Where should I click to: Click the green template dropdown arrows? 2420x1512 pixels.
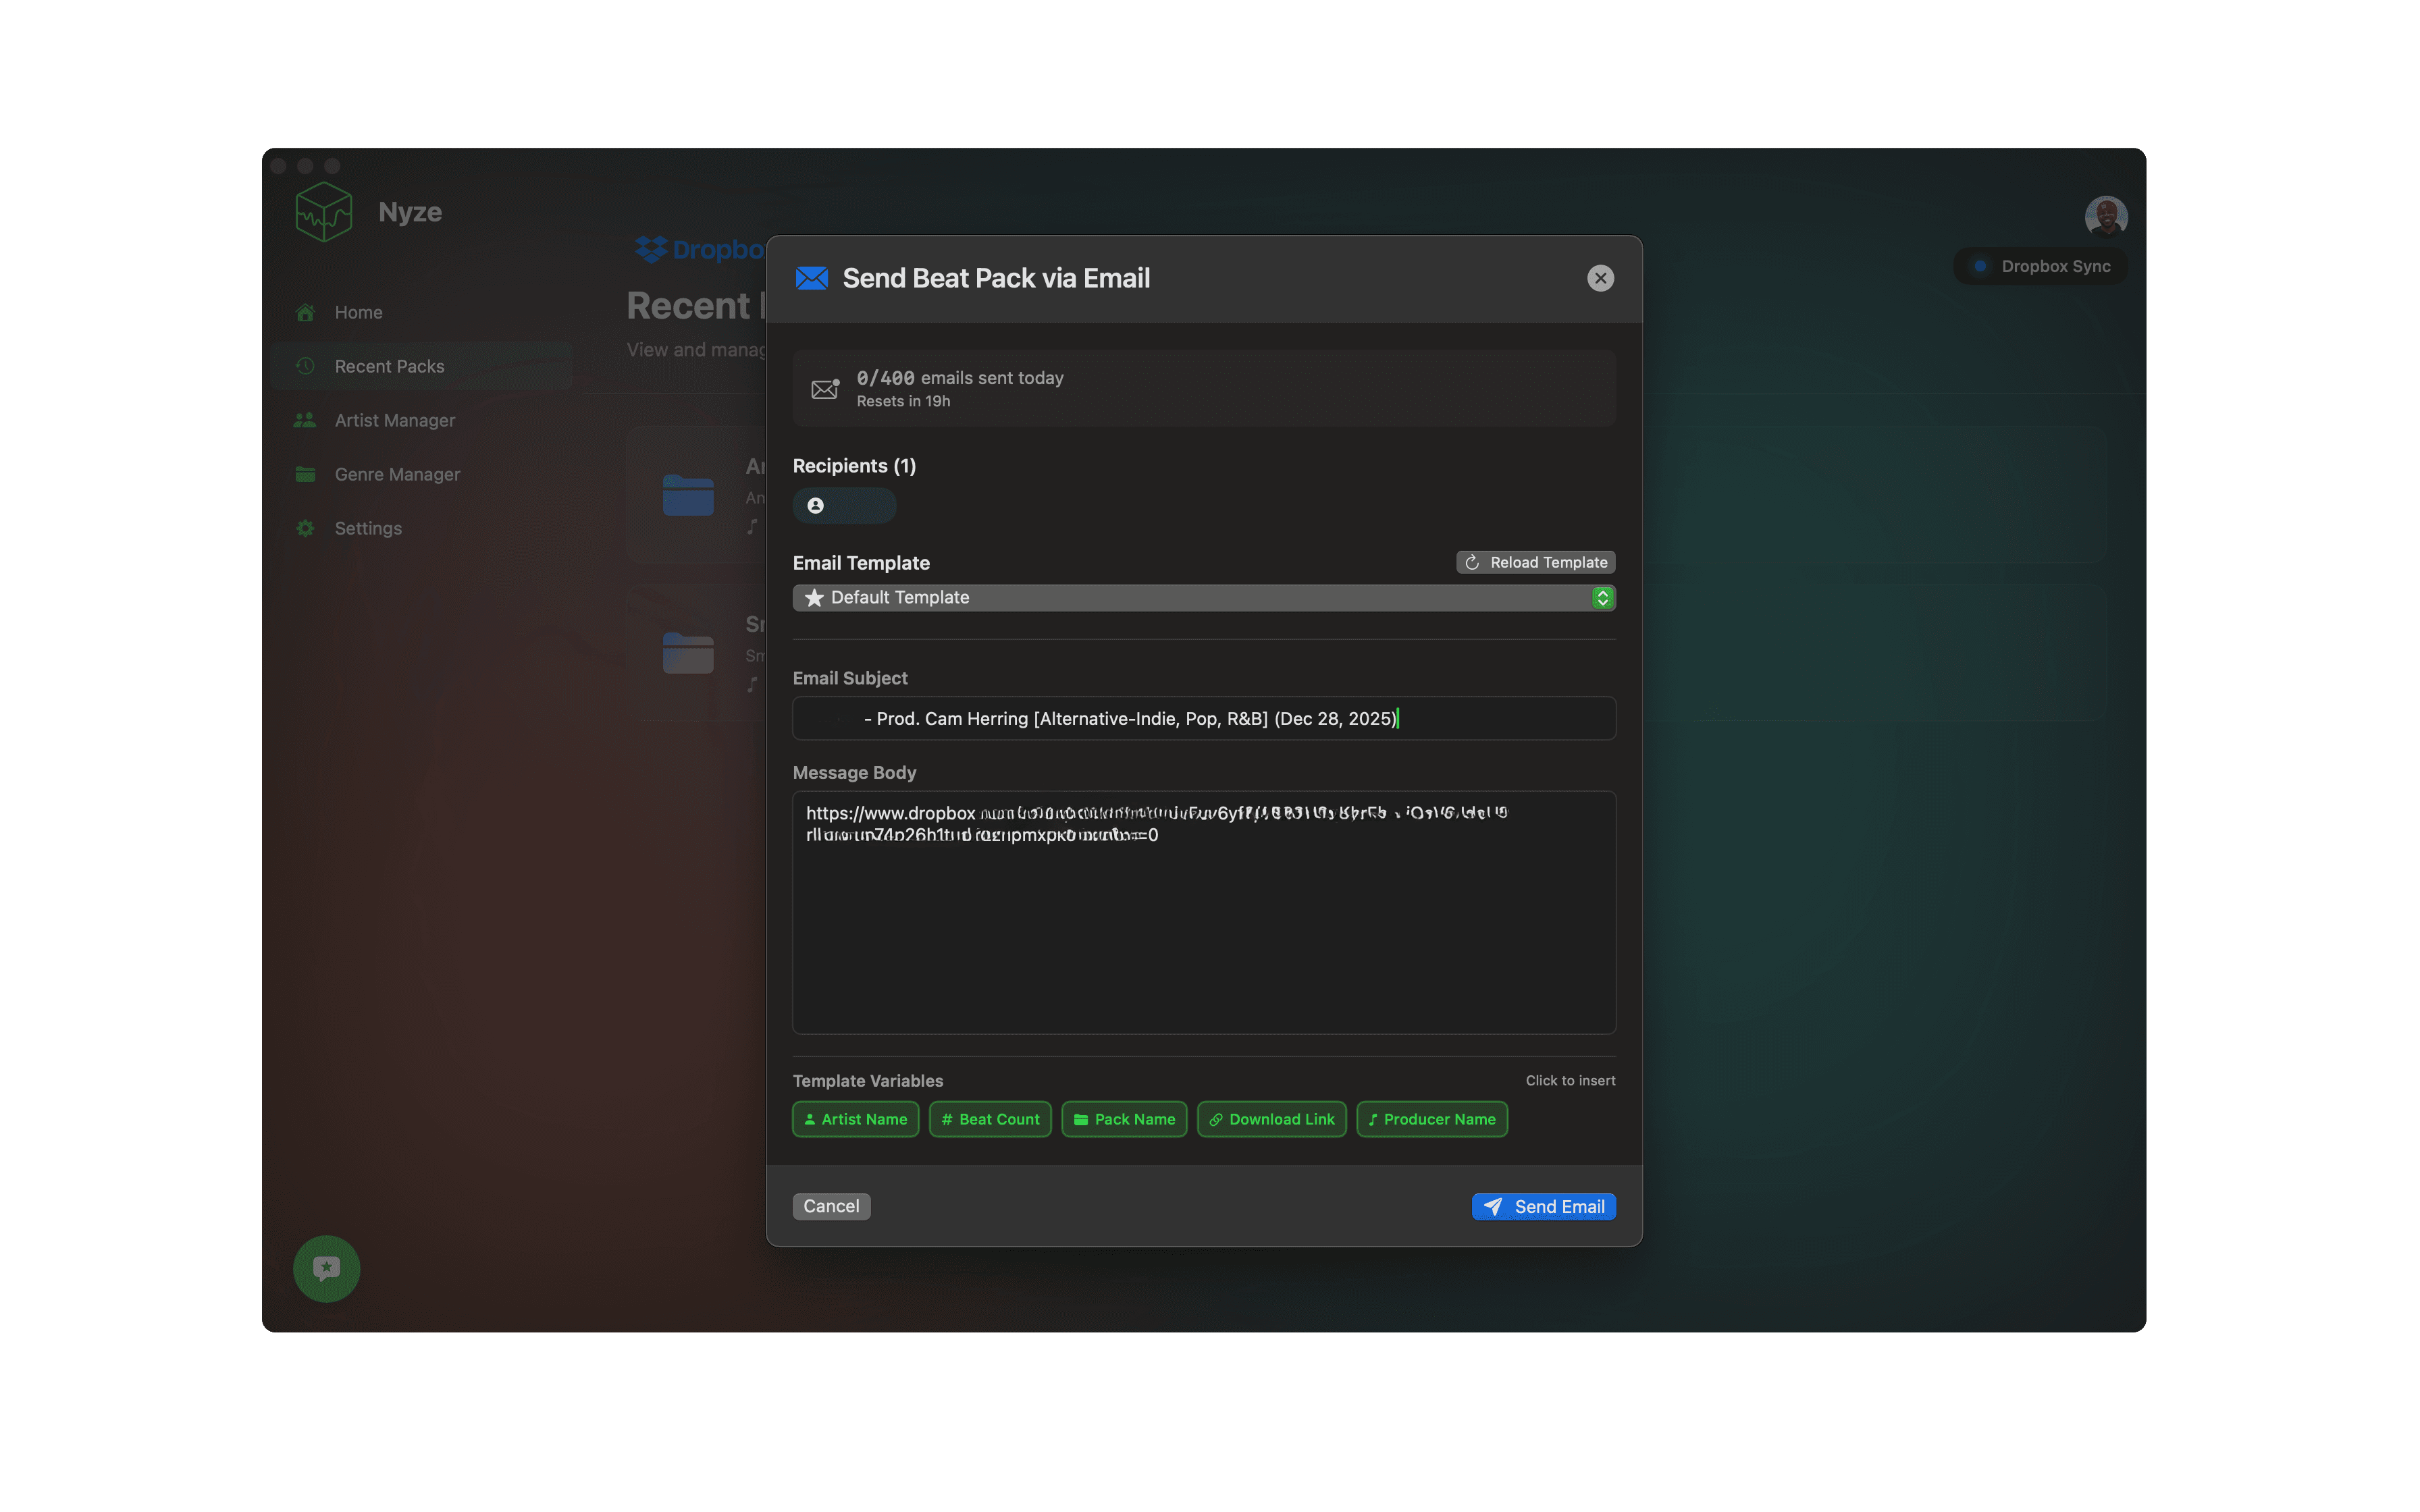point(1602,598)
